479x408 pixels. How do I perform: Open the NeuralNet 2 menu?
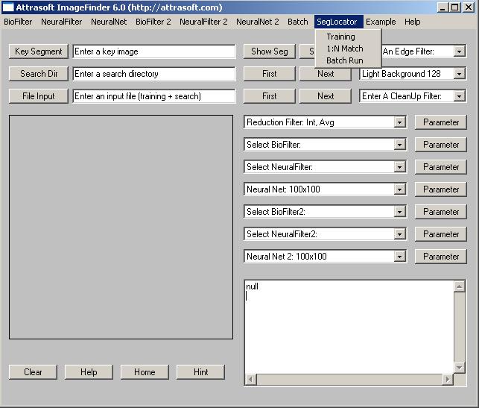pos(257,22)
